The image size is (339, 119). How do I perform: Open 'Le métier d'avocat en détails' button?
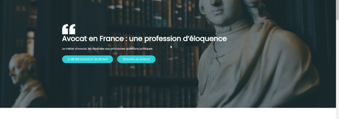point(87,59)
